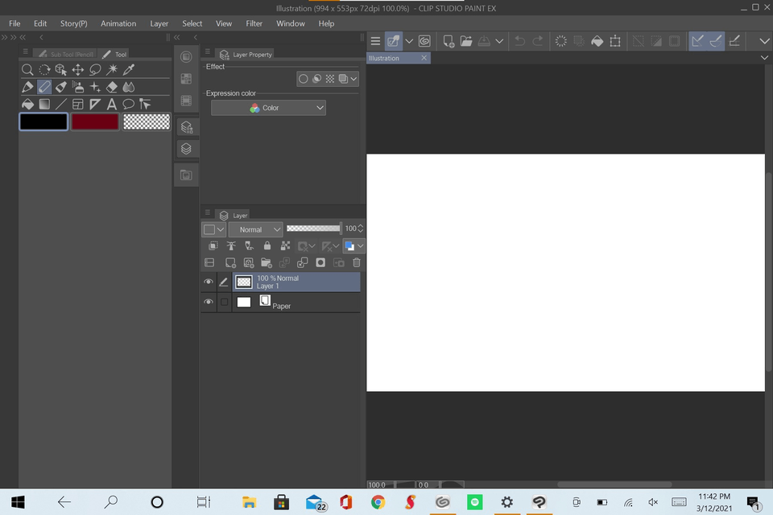Screen dimensions: 773x515
Task: Click Merge with layer below icon
Action: [x=302, y=262]
